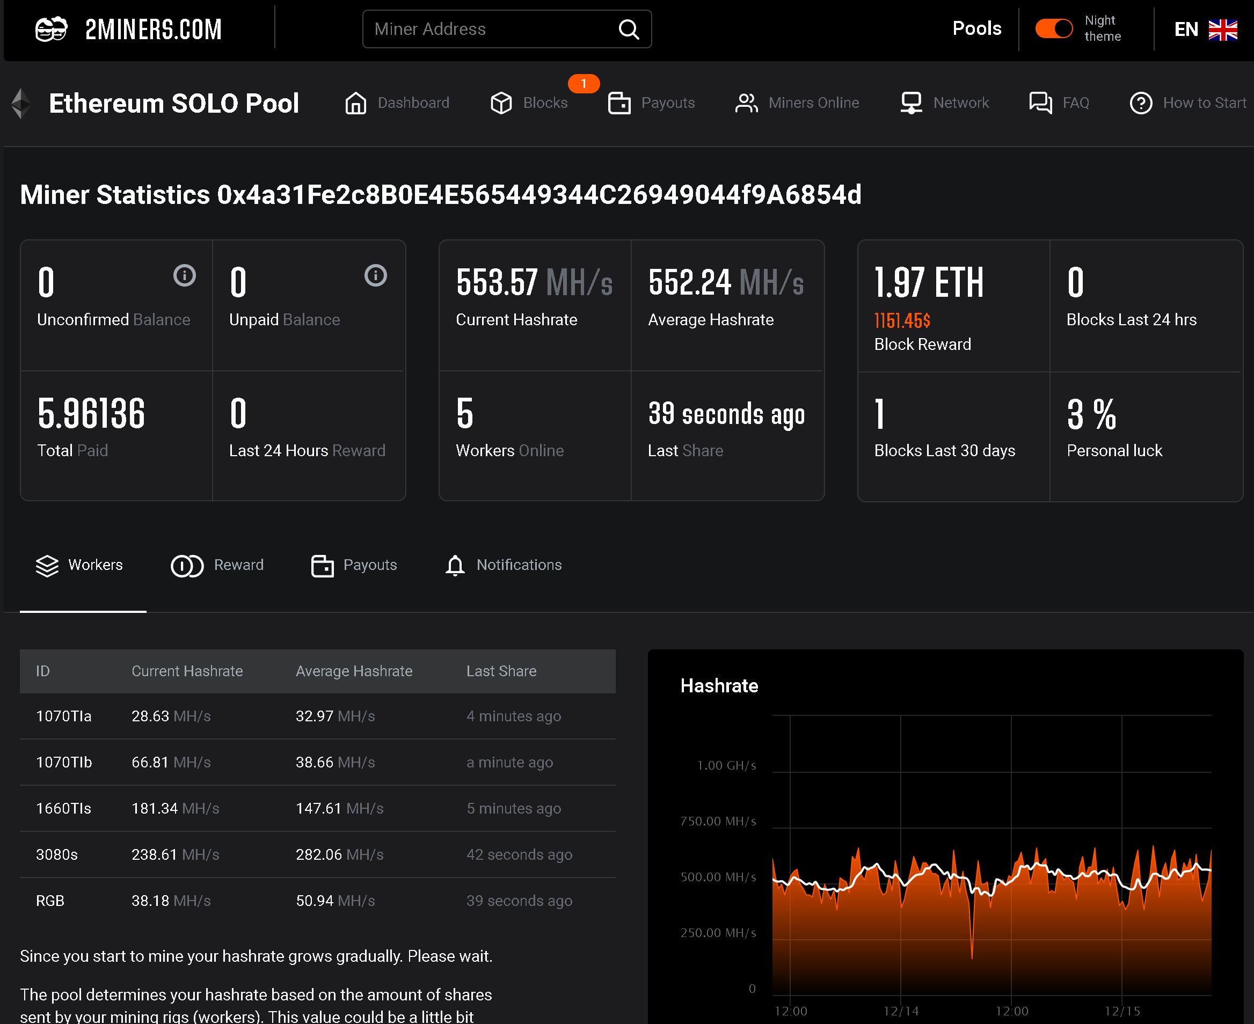The height and width of the screenshot is (1024, 1254).
Task: Toggle the Night theme switch
Action: [x=1053, y=28]
